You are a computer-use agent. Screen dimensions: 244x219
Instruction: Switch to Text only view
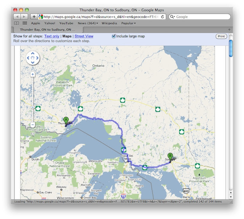(x=52, y=36)
